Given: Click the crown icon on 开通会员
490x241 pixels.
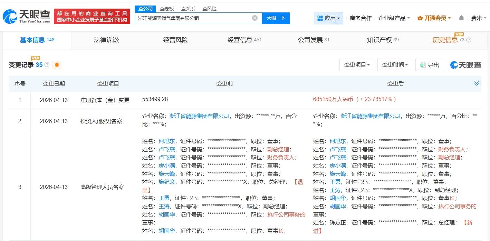Looking at the screenshot, I should (420, 18).
